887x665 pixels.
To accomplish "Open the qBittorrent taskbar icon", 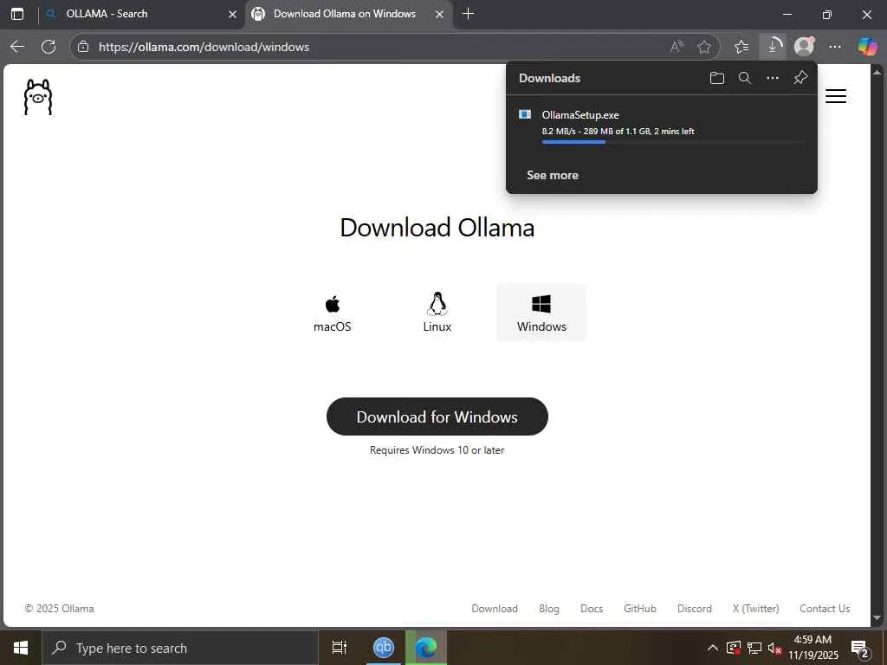I will pyautogui.click(x=384, y=648).
